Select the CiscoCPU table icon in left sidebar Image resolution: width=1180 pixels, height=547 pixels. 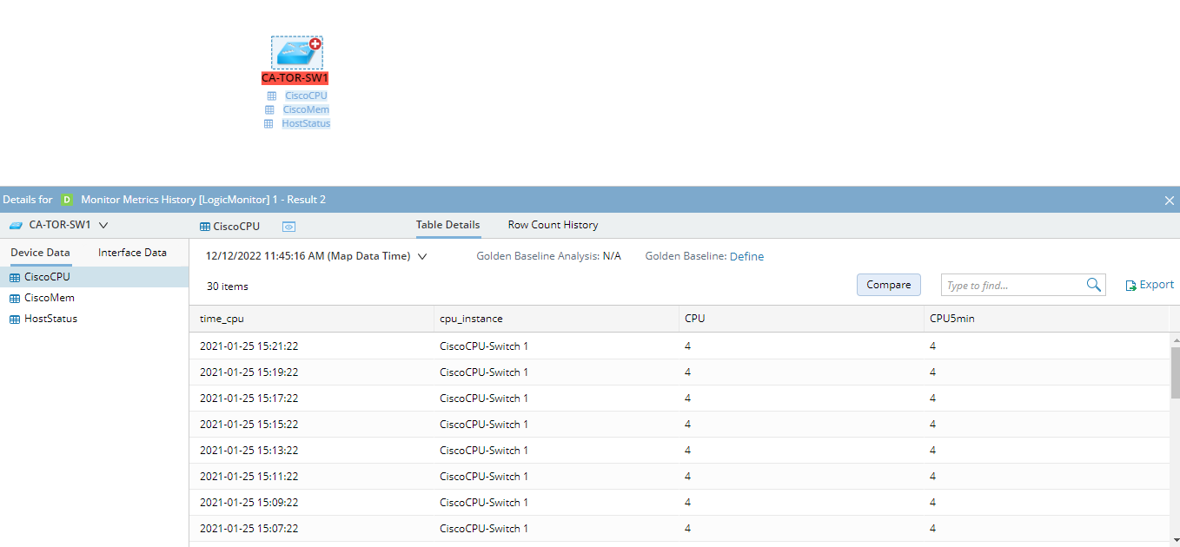point(13,276)
